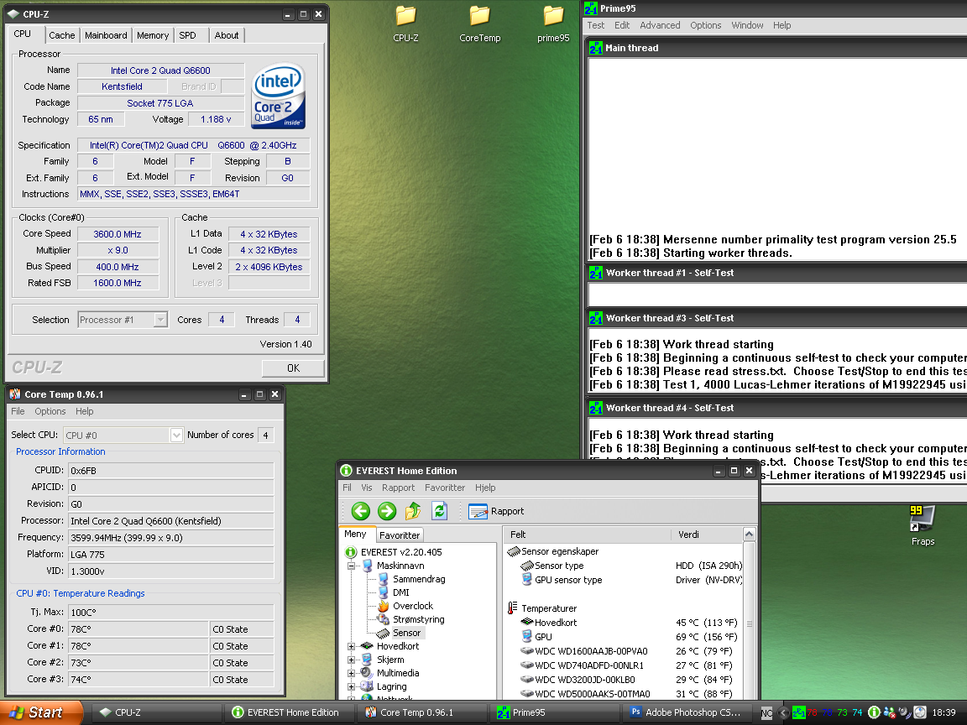Image resolution: width=967 pixels, height=725 pixels.
Task: Click the Core Speed value field
Action: [x=118, y=234]
